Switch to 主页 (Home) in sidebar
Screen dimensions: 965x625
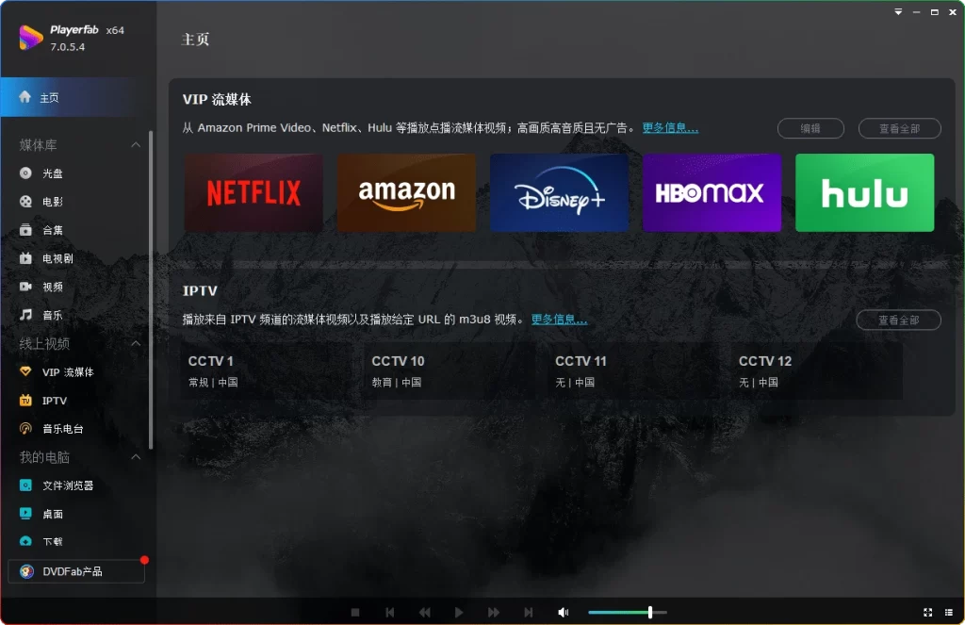tap(47, 96)
